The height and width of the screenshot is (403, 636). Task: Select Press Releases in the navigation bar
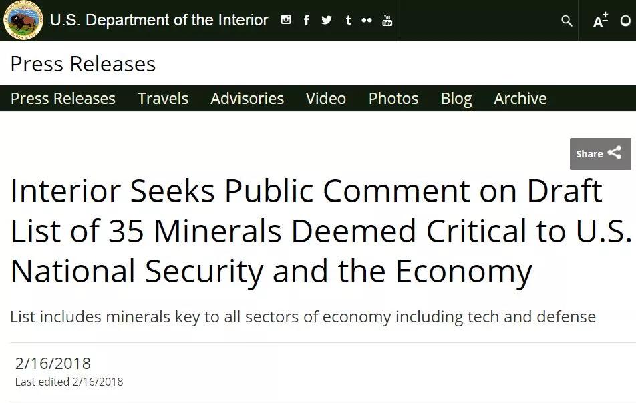(63, 99)
